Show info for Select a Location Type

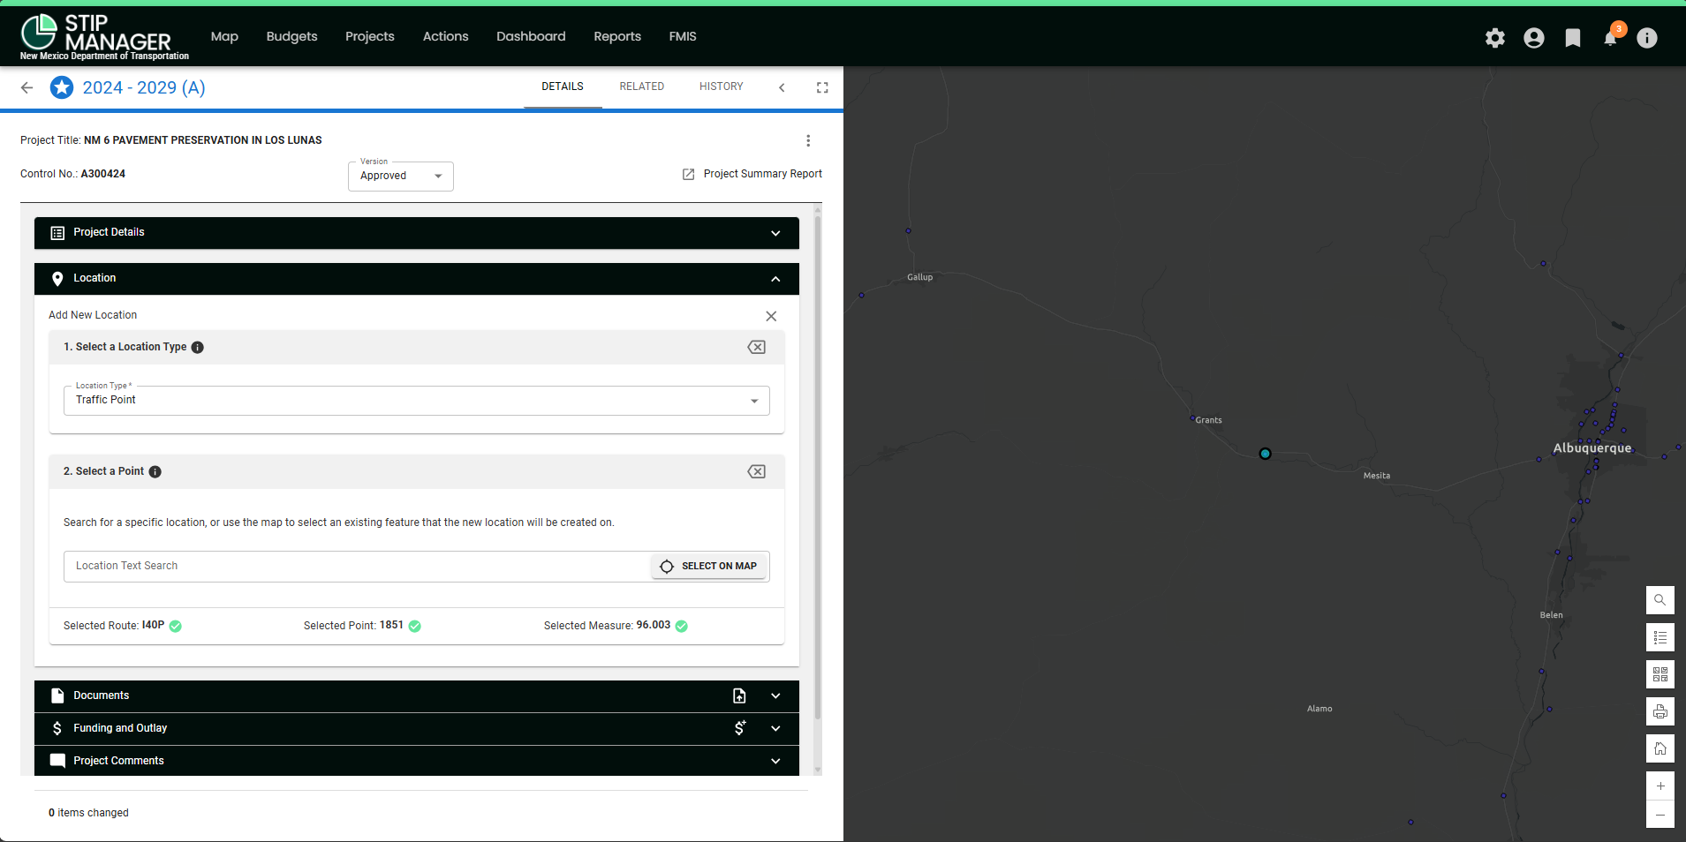[x=198, y=348]
